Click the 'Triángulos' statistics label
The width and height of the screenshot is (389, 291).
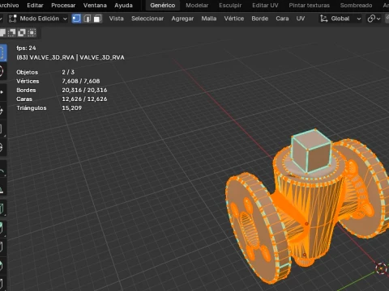[32, 108]
